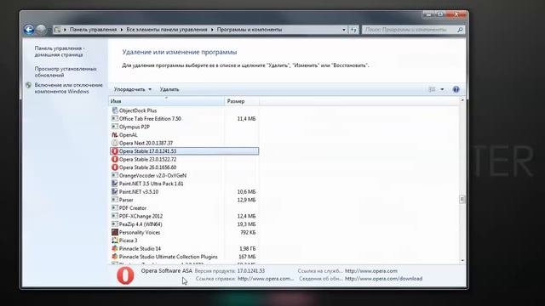The image size is (545, 306).
Task: Click the Forward navigation arrow button
Action: [41, 30]
